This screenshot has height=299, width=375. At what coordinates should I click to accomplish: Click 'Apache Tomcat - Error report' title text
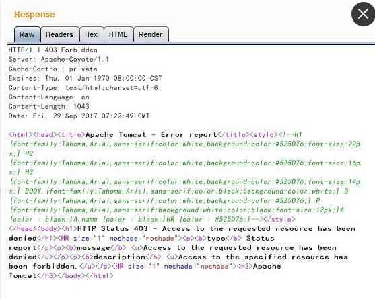pos(151,135)
